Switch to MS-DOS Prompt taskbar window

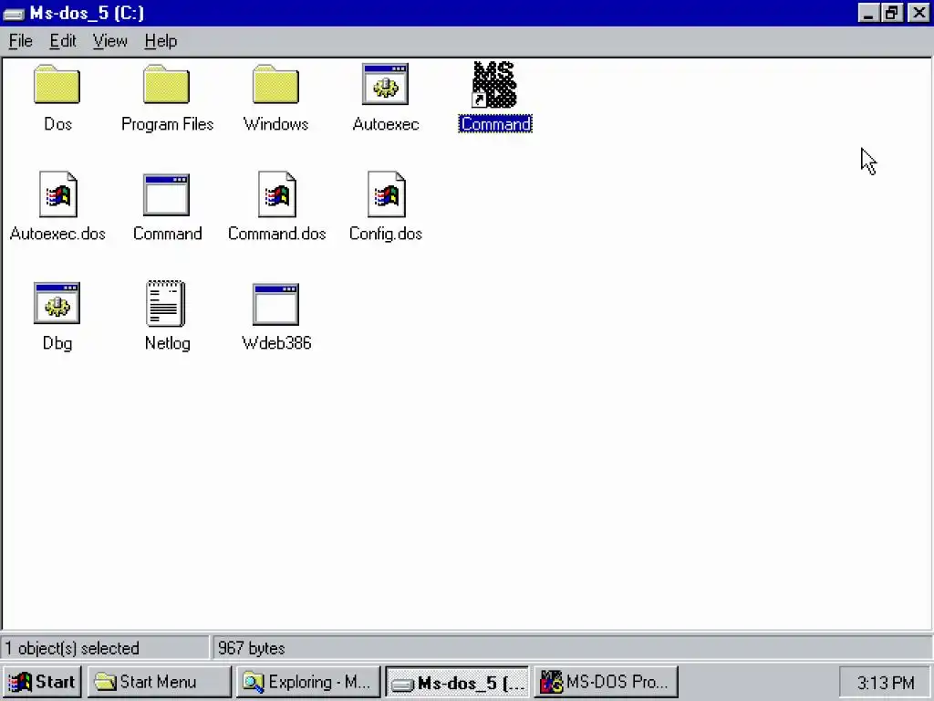[x=606, y=682]
